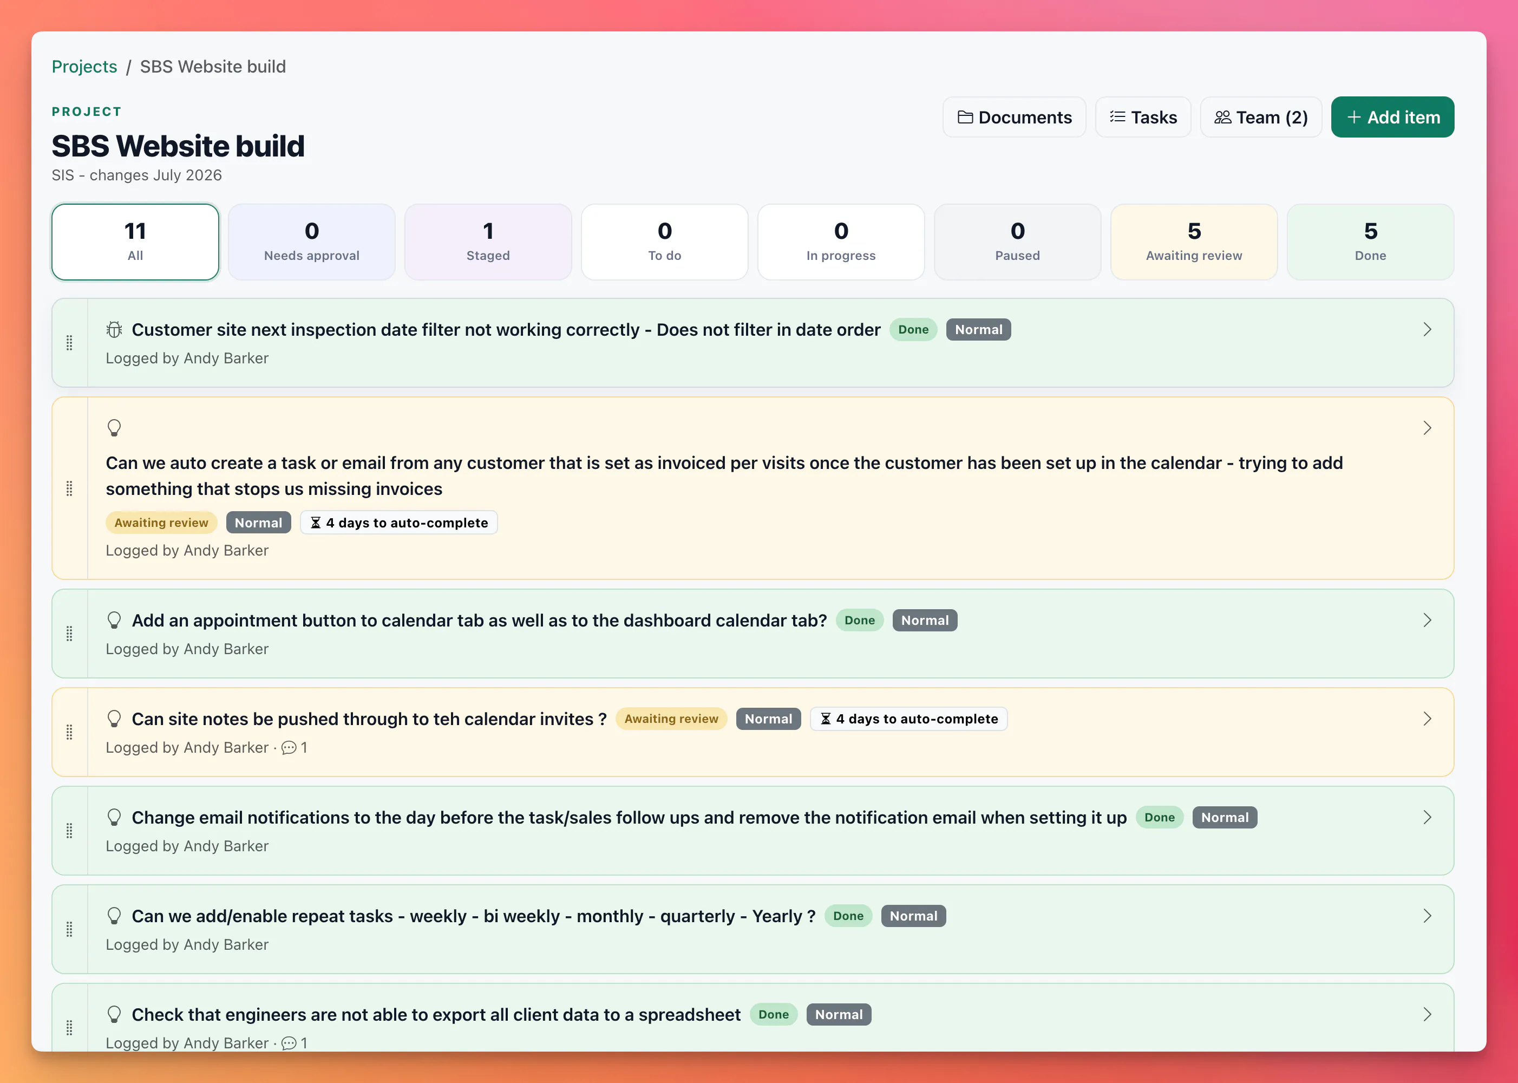The image size is (1518, 1083).
Task: Click the Done badge on Customer site inspection item
Action: (x=913, y=329)
